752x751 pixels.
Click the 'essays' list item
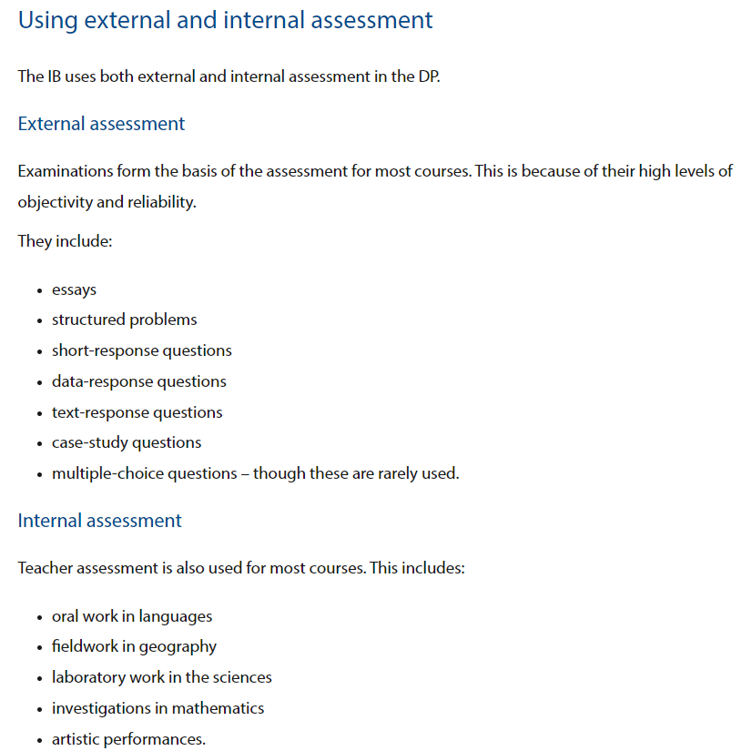[x=74, y=289]
